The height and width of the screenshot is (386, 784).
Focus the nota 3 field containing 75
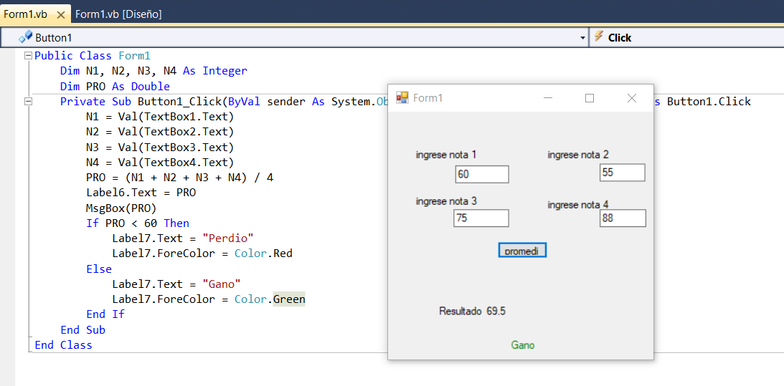click(x=481, y=218)
